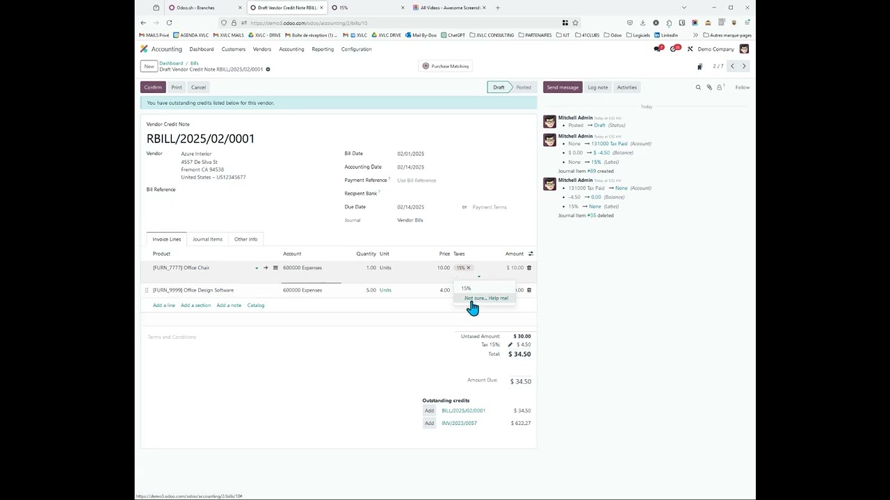Set status to Posted in statusbar
The width and height of the screenshot is (890, 500).
click(524, 87)
